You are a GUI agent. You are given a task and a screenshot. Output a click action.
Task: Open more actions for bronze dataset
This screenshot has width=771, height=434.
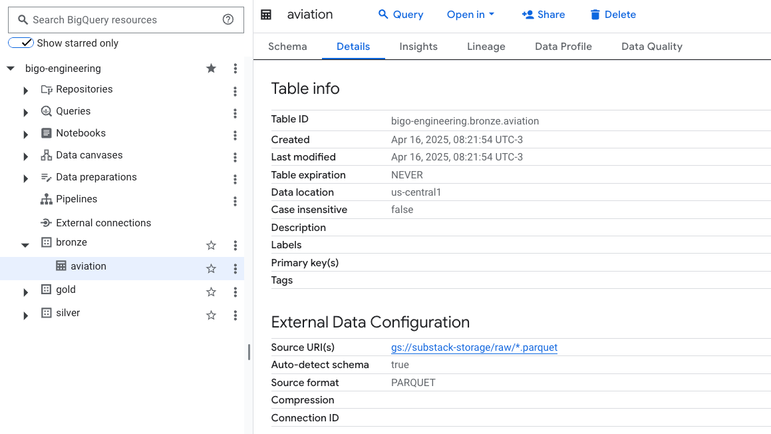click(x=235, y=245)
